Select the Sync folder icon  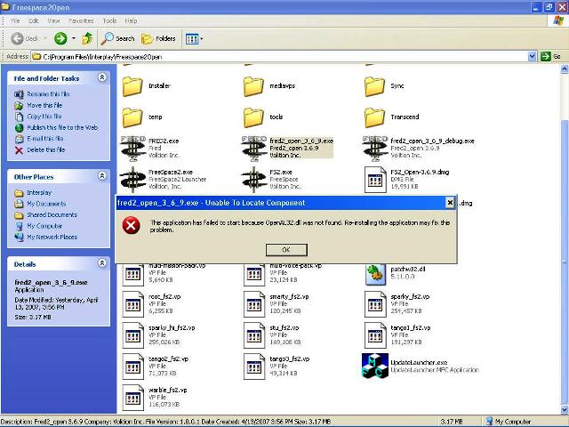(x=374, y=86)
